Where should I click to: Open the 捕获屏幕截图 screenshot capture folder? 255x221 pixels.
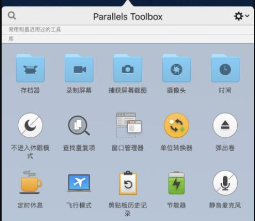click(128, 68)
